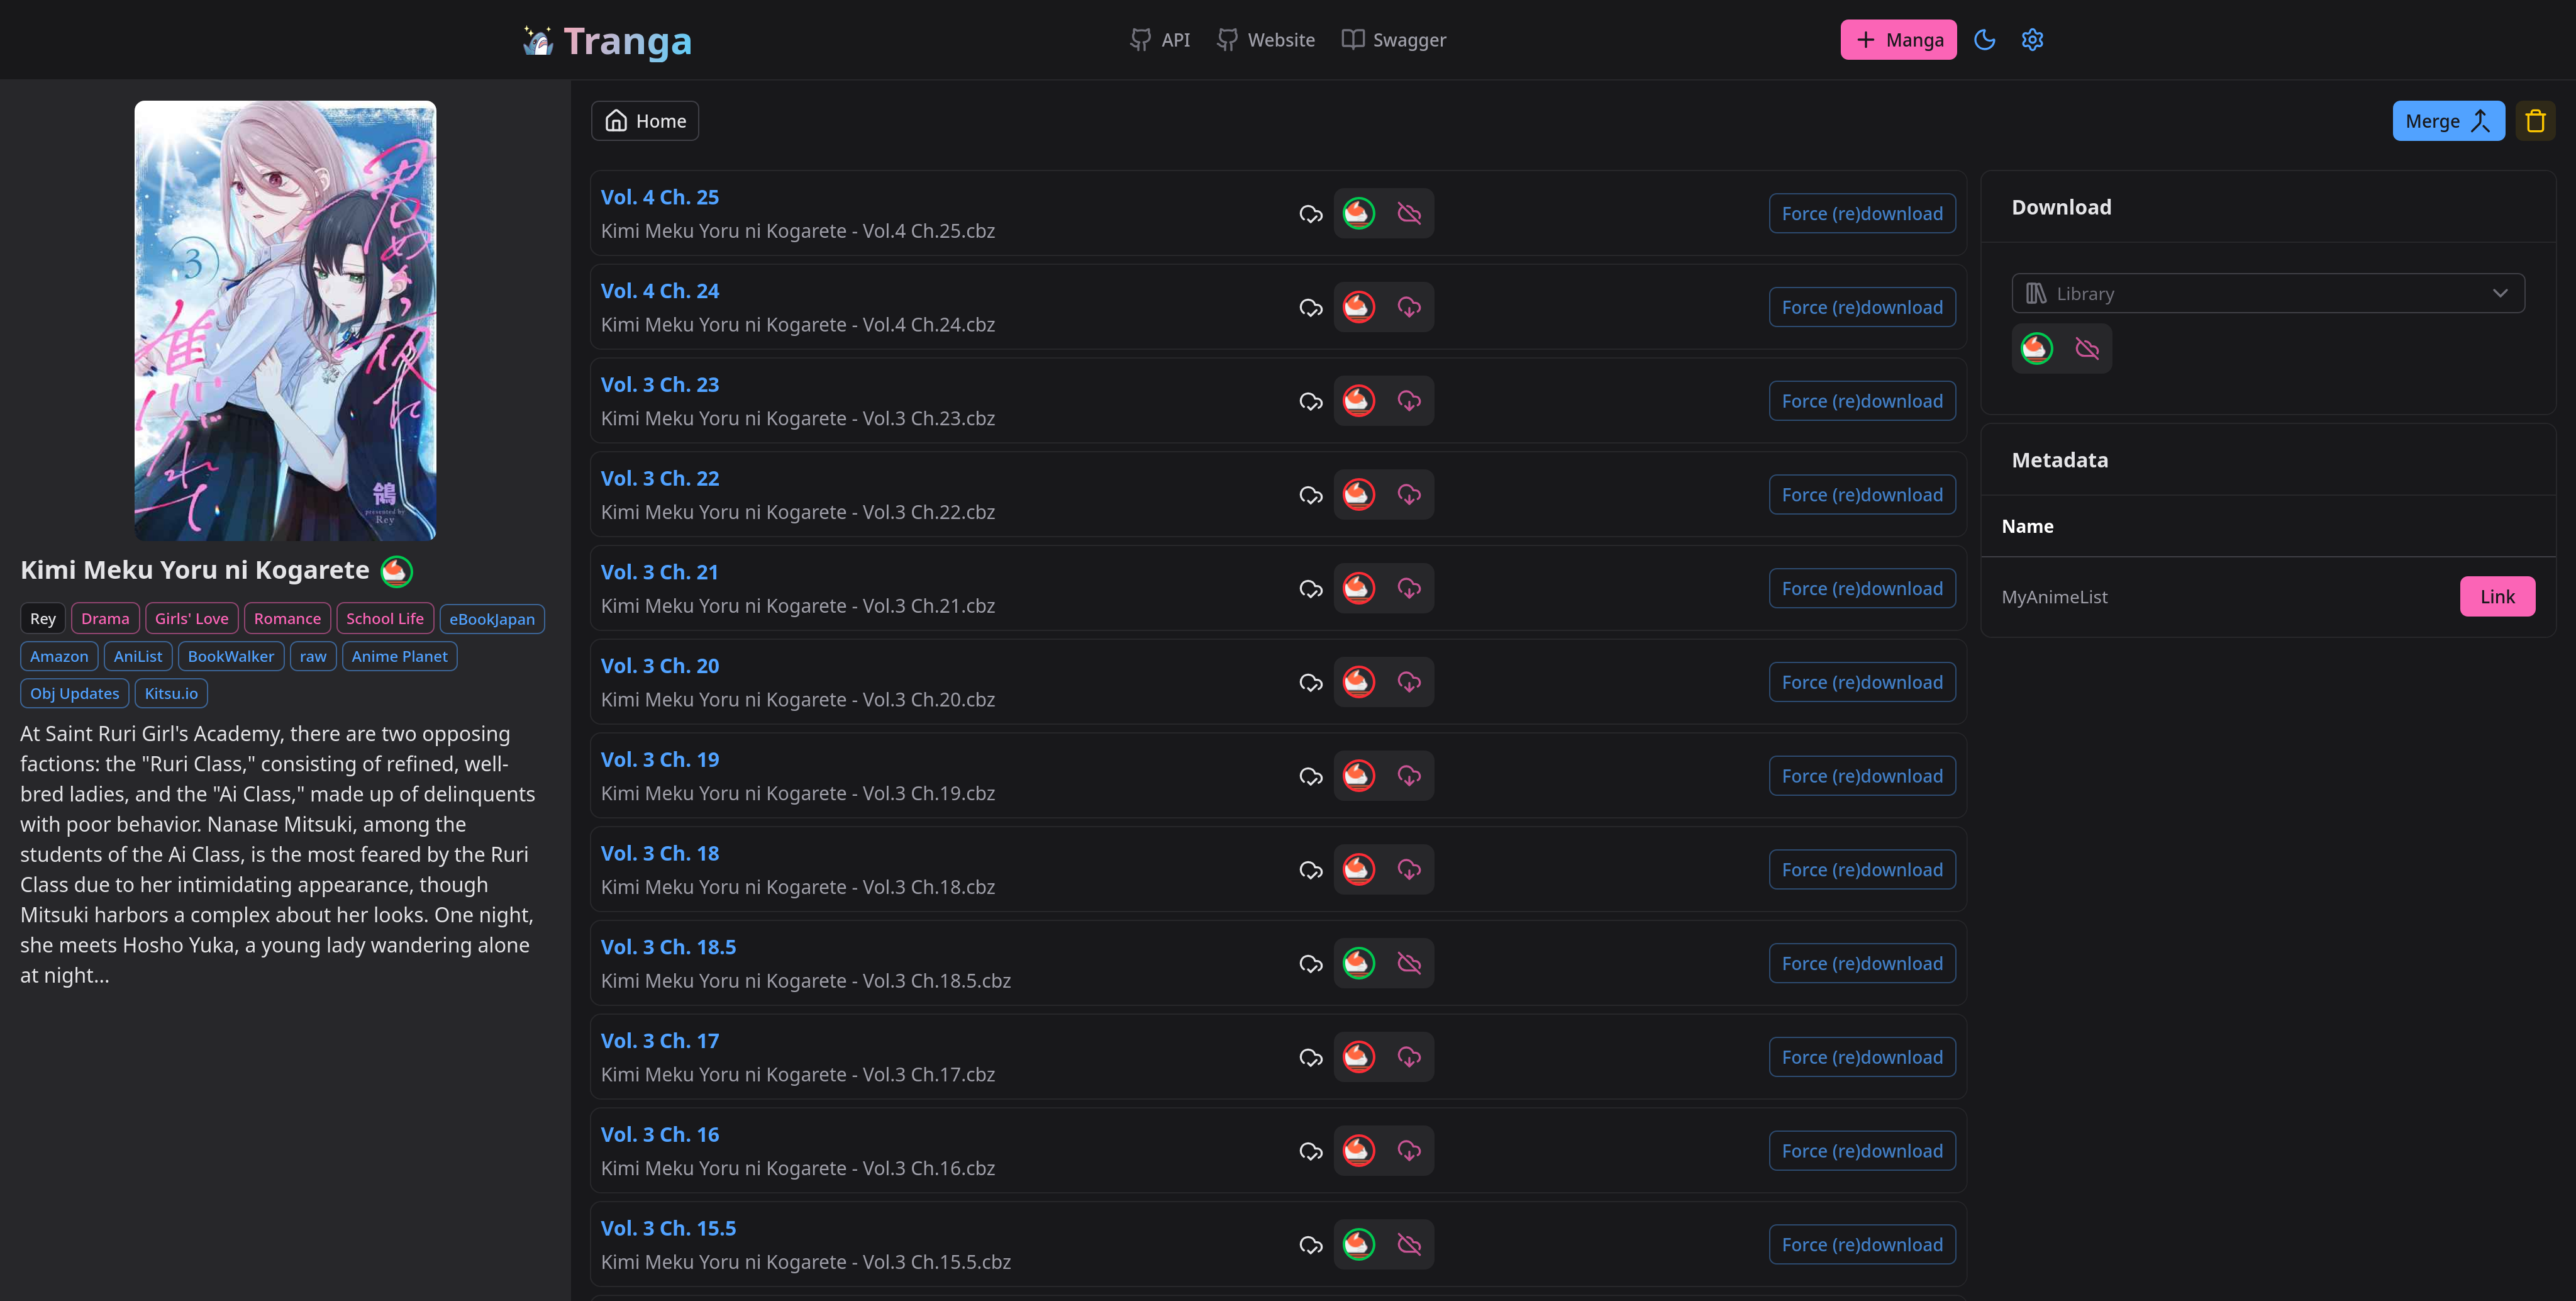Click the cloud download icon for Vol. 3 Ch. 20
Screen dimensions: 2576x1301
click(x=1409, y=682)
